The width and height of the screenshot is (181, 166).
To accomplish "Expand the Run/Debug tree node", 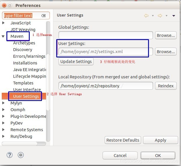I will (x=3, y=136).
